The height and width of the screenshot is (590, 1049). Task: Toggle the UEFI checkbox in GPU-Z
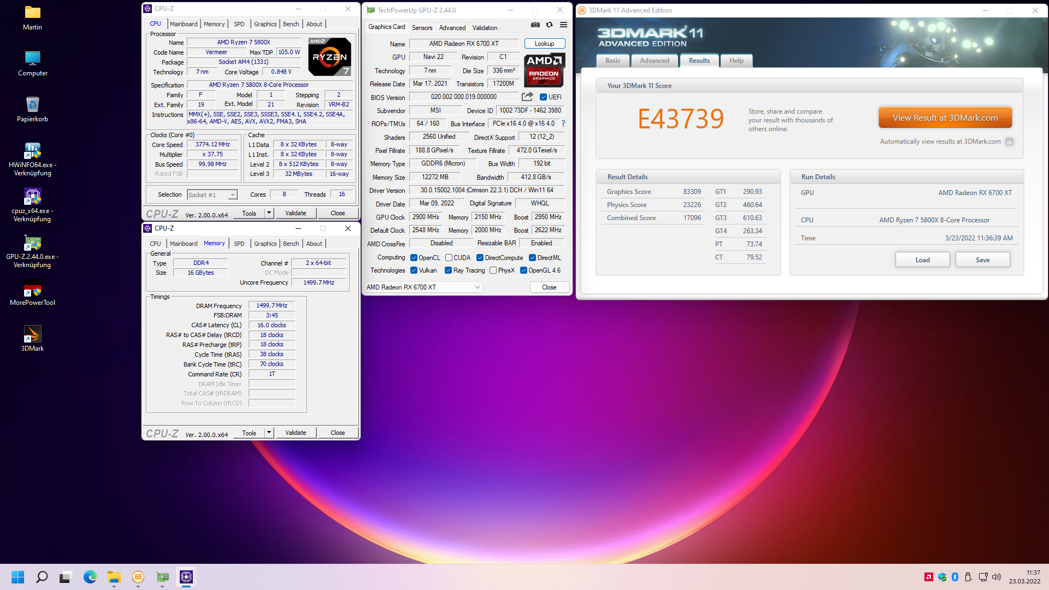543,97
